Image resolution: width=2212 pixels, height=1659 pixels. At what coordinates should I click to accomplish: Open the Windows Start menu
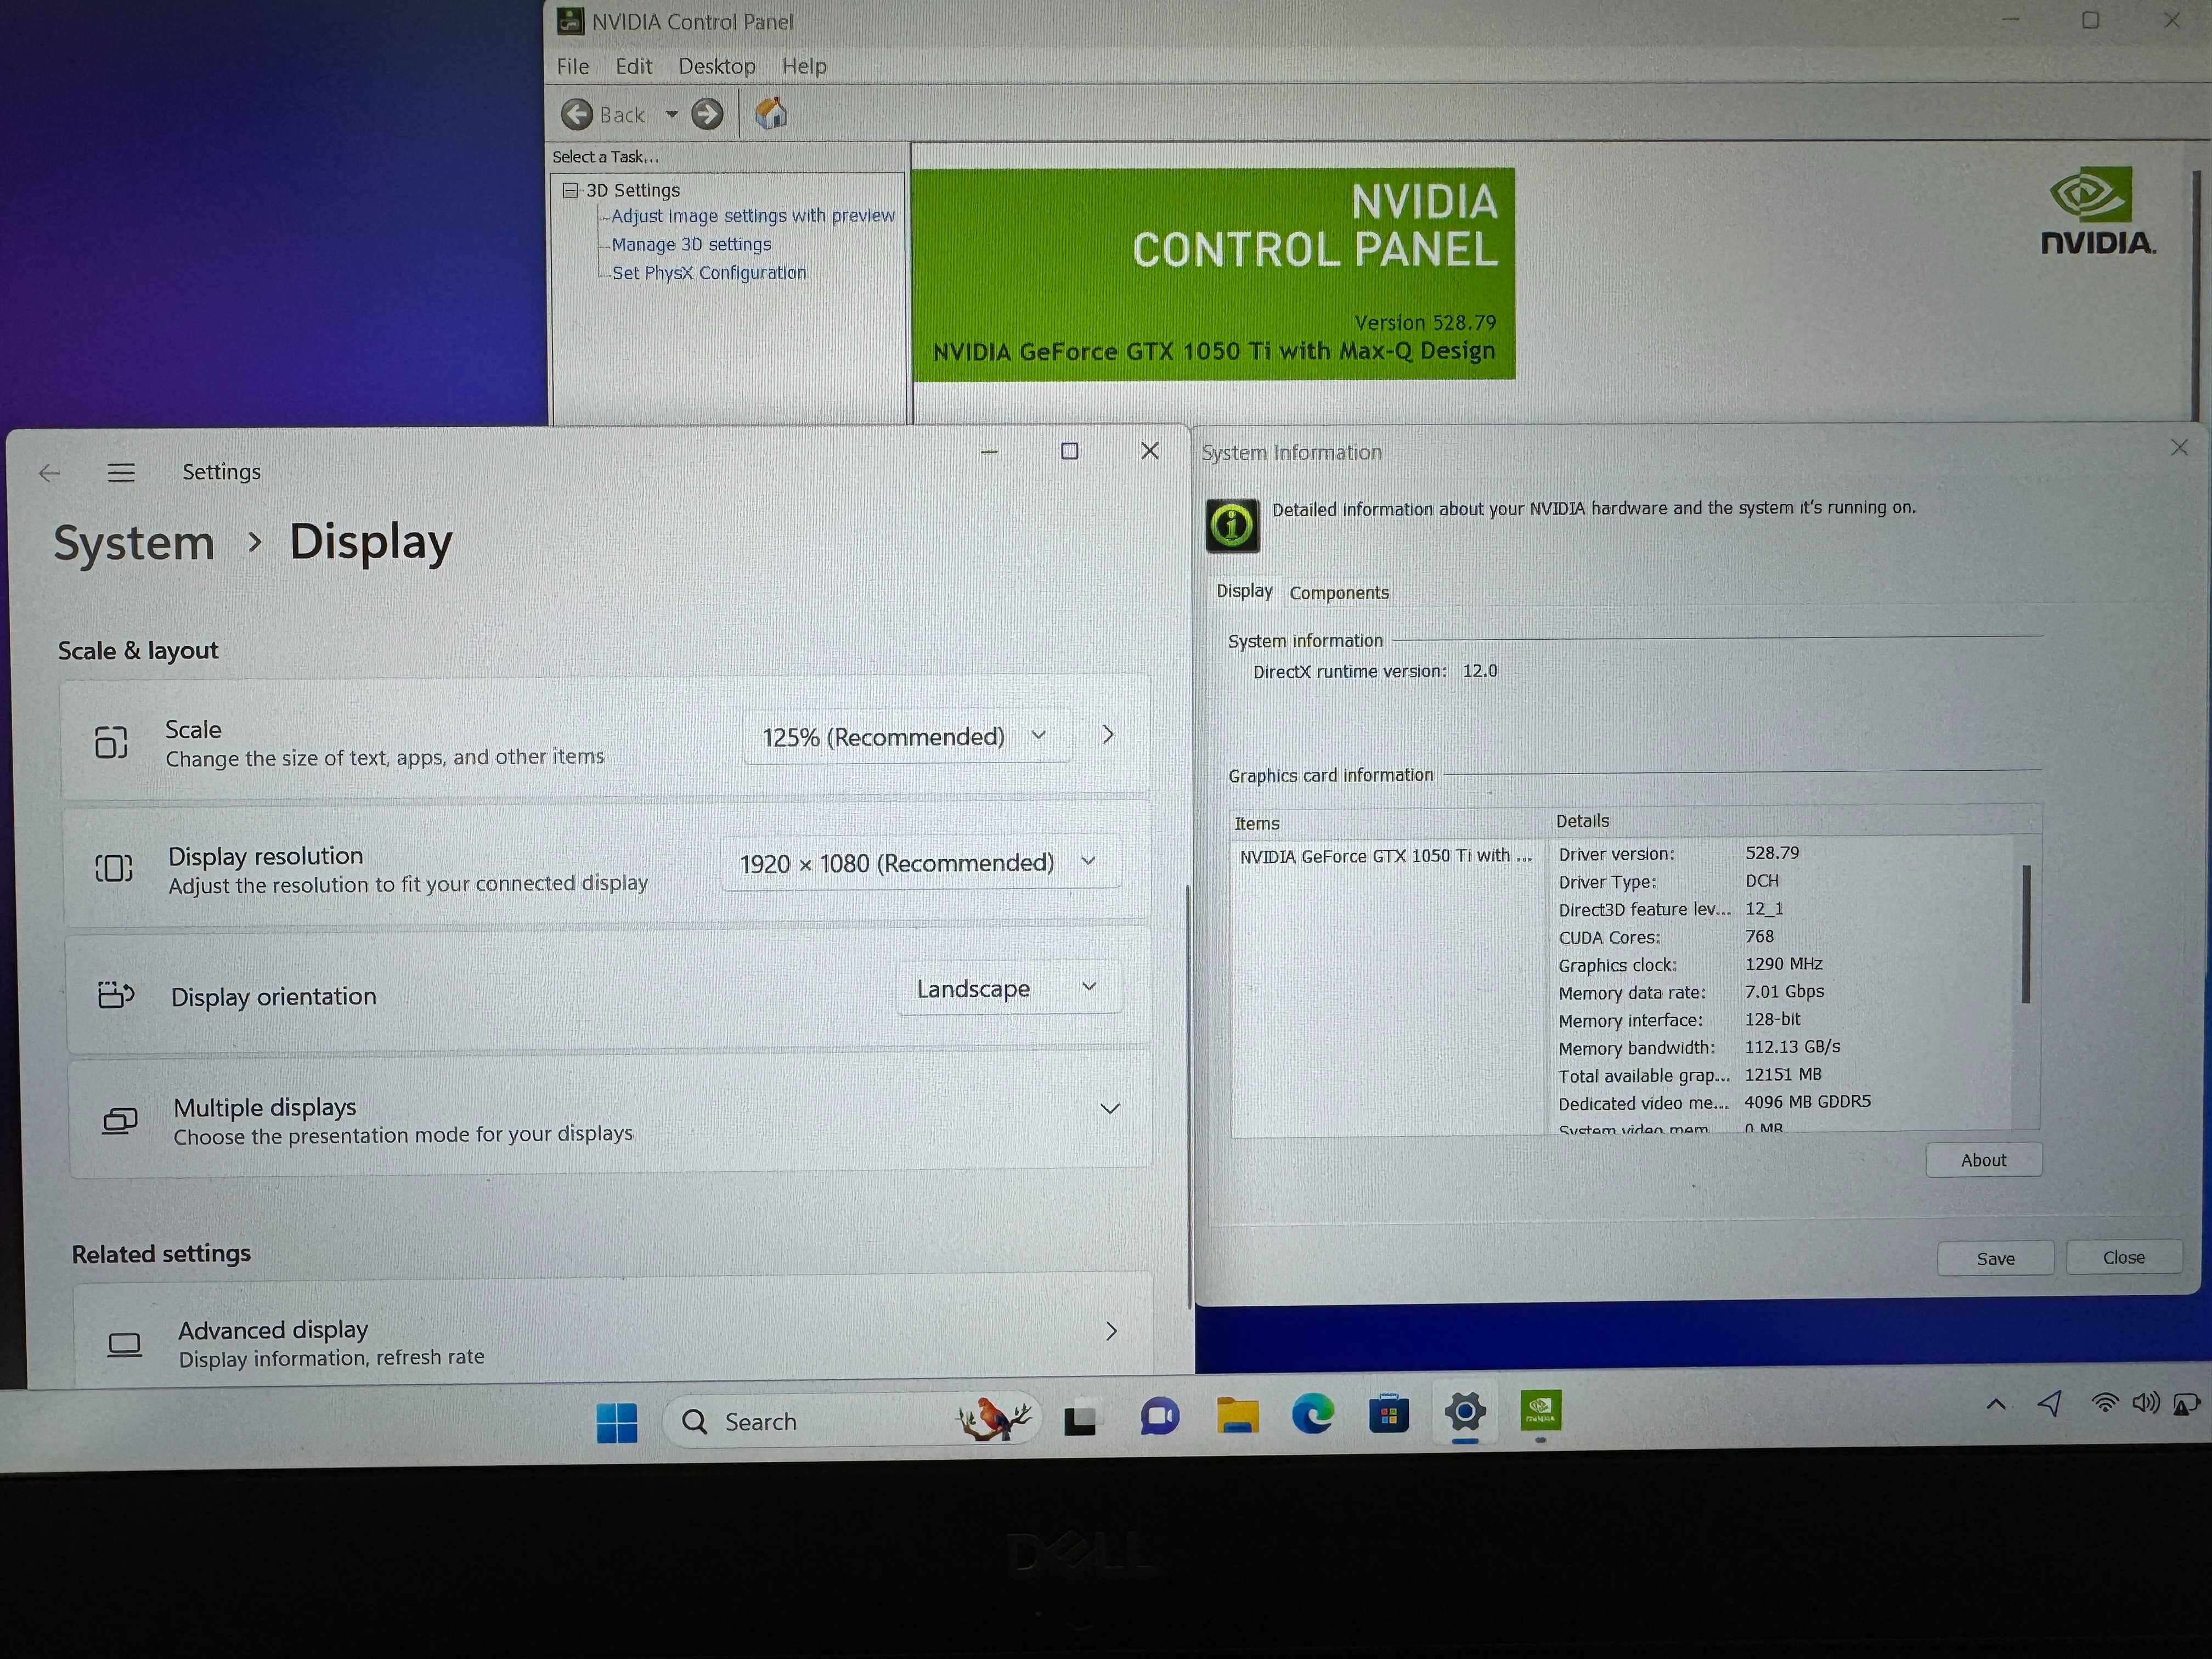[x=616, y=1422]
